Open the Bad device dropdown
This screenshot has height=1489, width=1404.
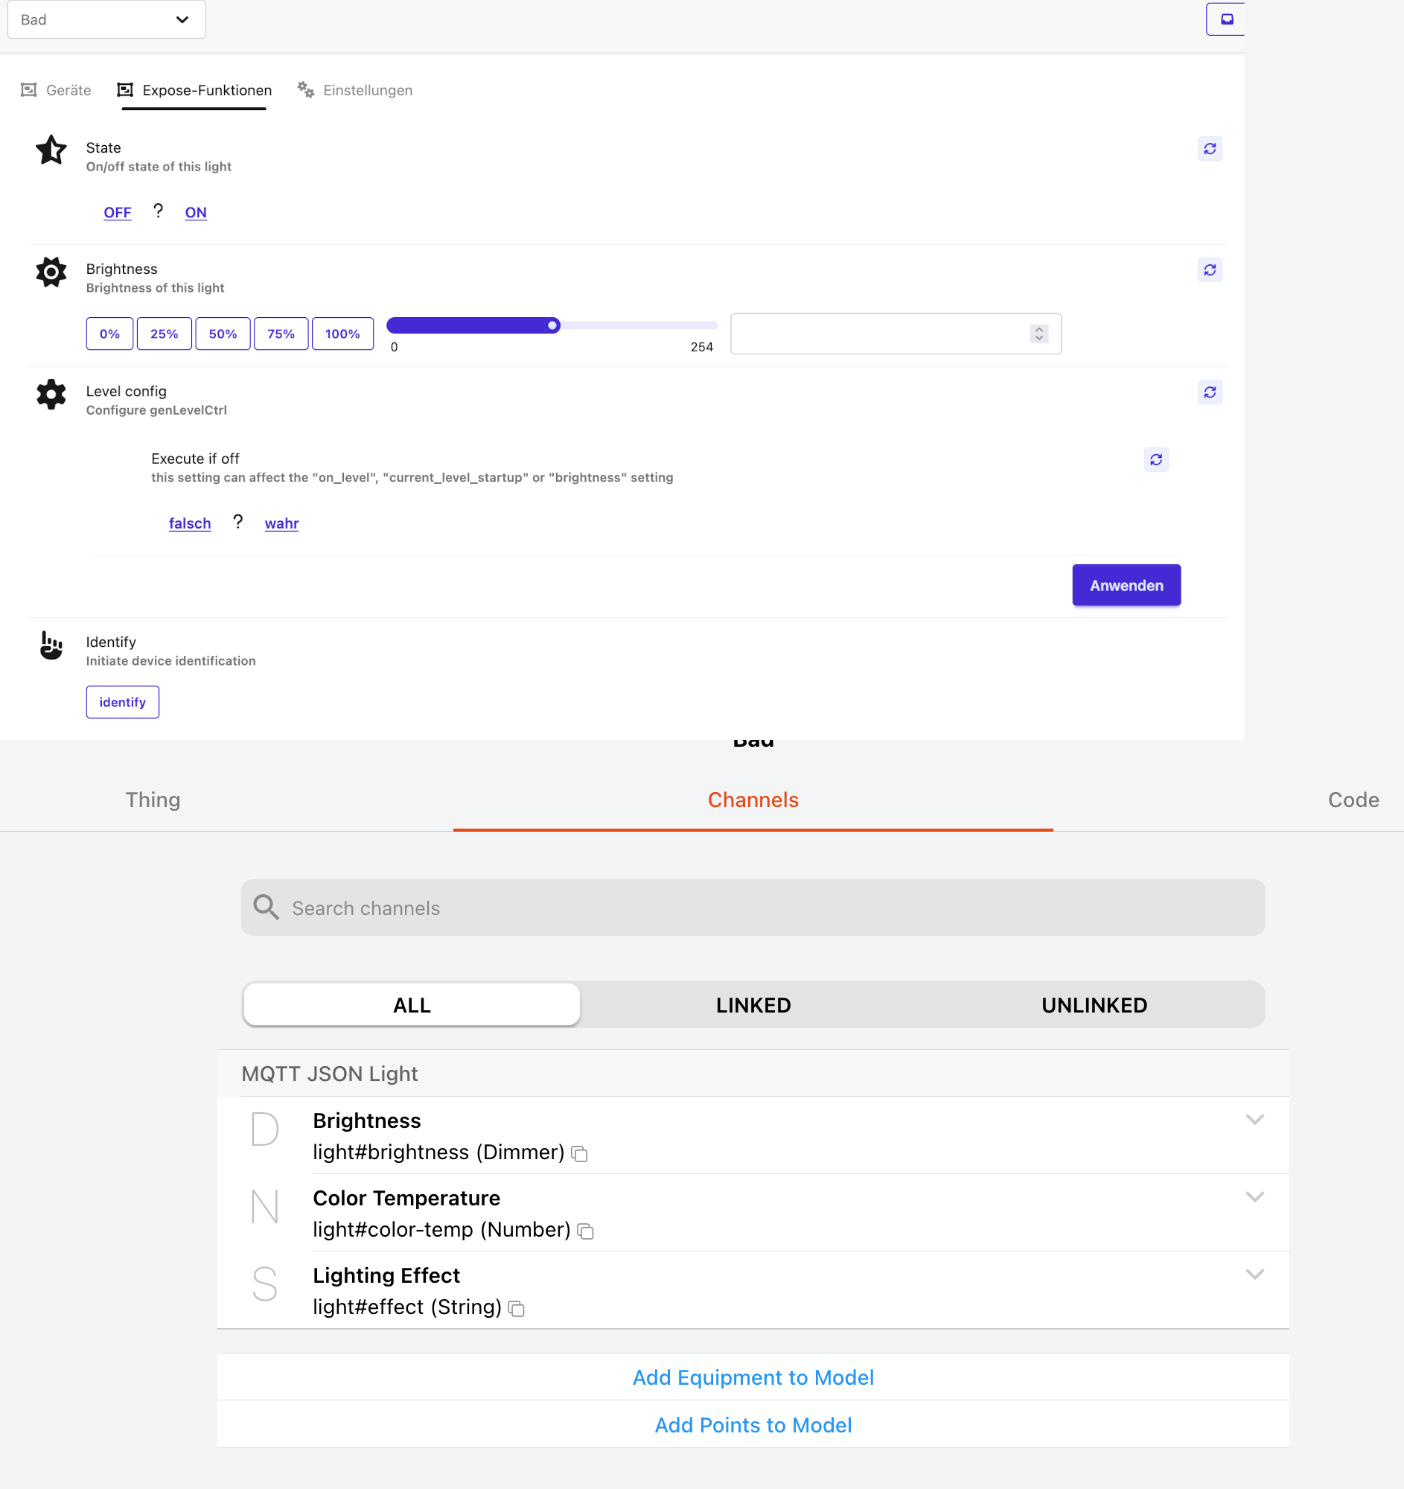coord(106,19)
